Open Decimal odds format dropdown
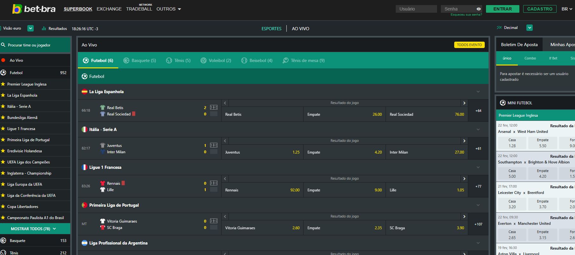This screenshot has height=255, width=575. 530,28
